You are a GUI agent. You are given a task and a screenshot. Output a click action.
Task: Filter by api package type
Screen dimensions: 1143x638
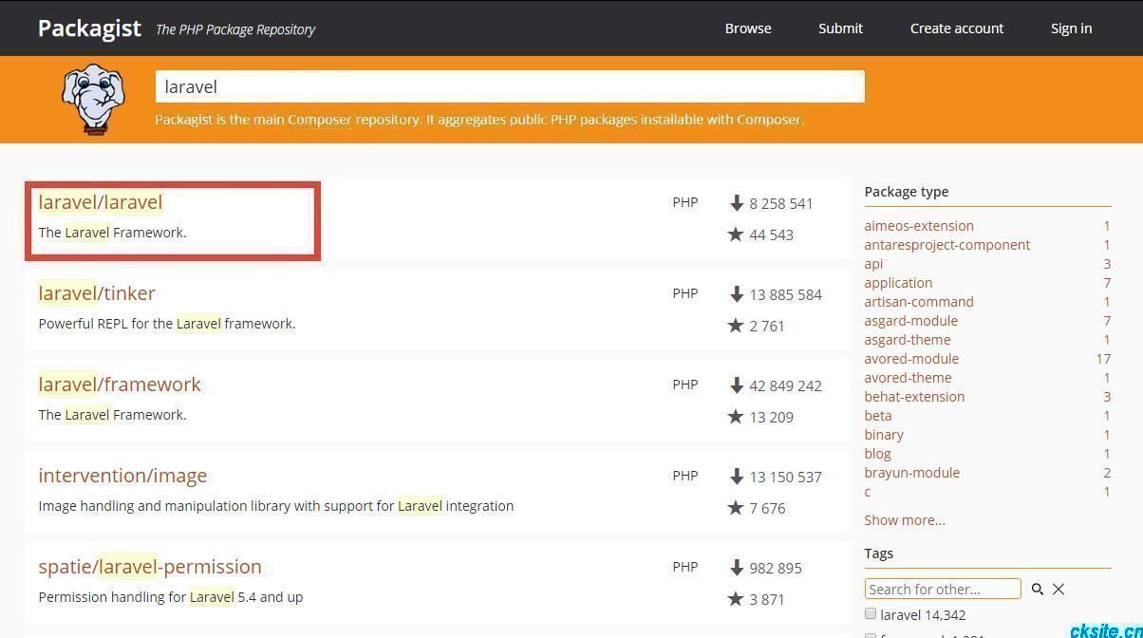[x=873, y=264]
